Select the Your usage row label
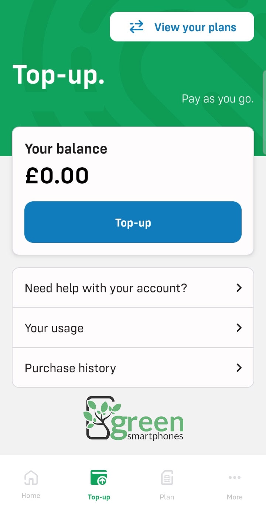266x506 pixels. (x=54, y=328)
